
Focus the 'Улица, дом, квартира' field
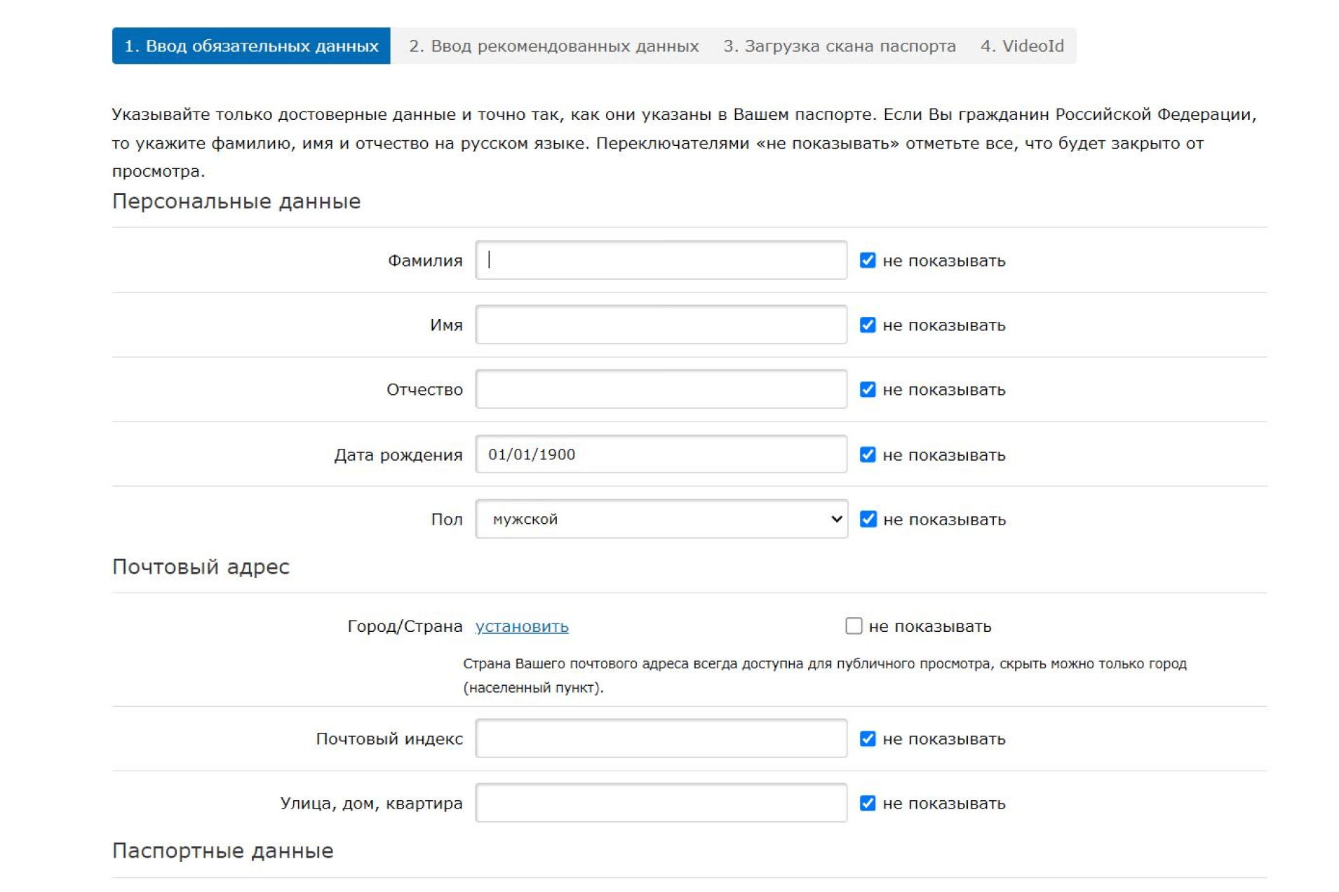tap(661, 803)
